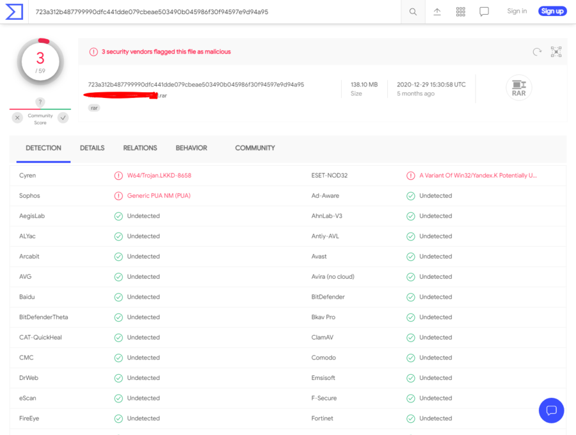Click the 5 months ago label
This screenshot has width=576, height=435.
(x=415, y=93)
